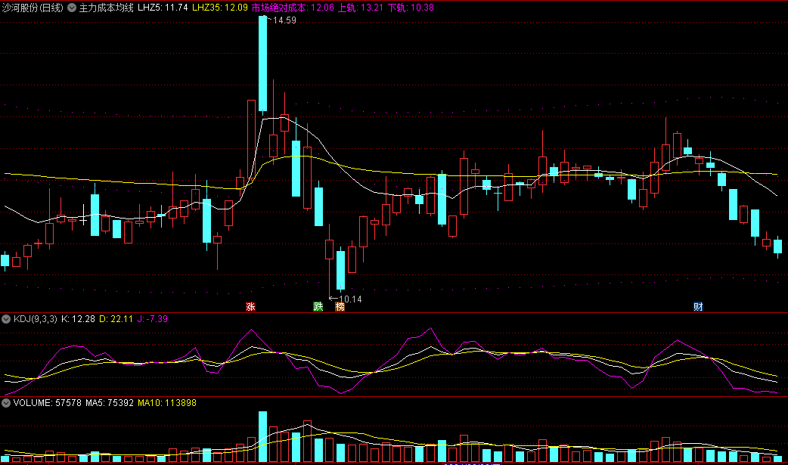Click the MA10: 113898 volume value

click(167, 403)
